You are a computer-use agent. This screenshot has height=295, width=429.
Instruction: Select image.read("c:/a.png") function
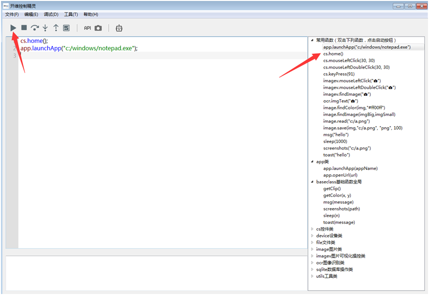347,121
